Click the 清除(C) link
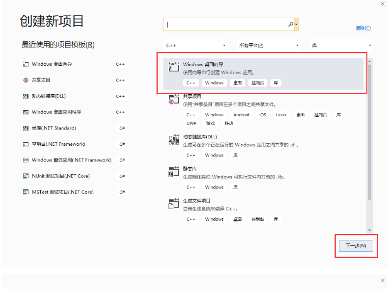 click(x=363, y=28)
